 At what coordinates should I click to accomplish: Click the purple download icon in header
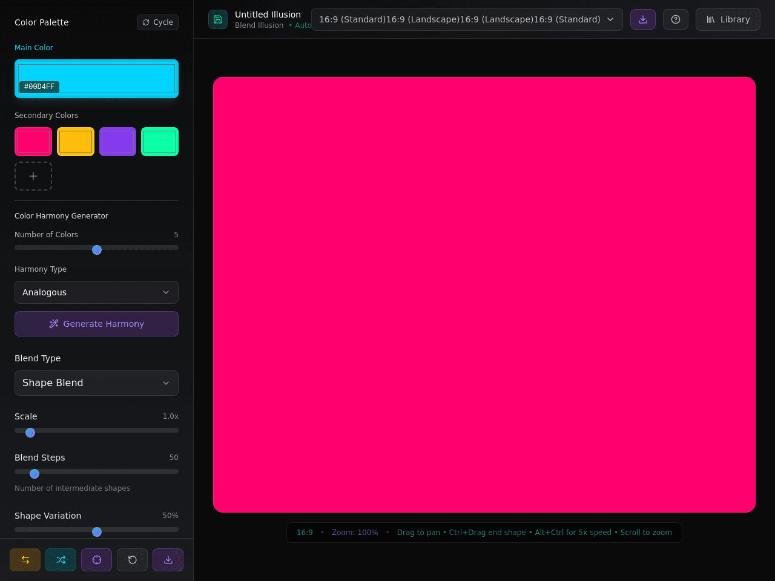tap(643, 19)
